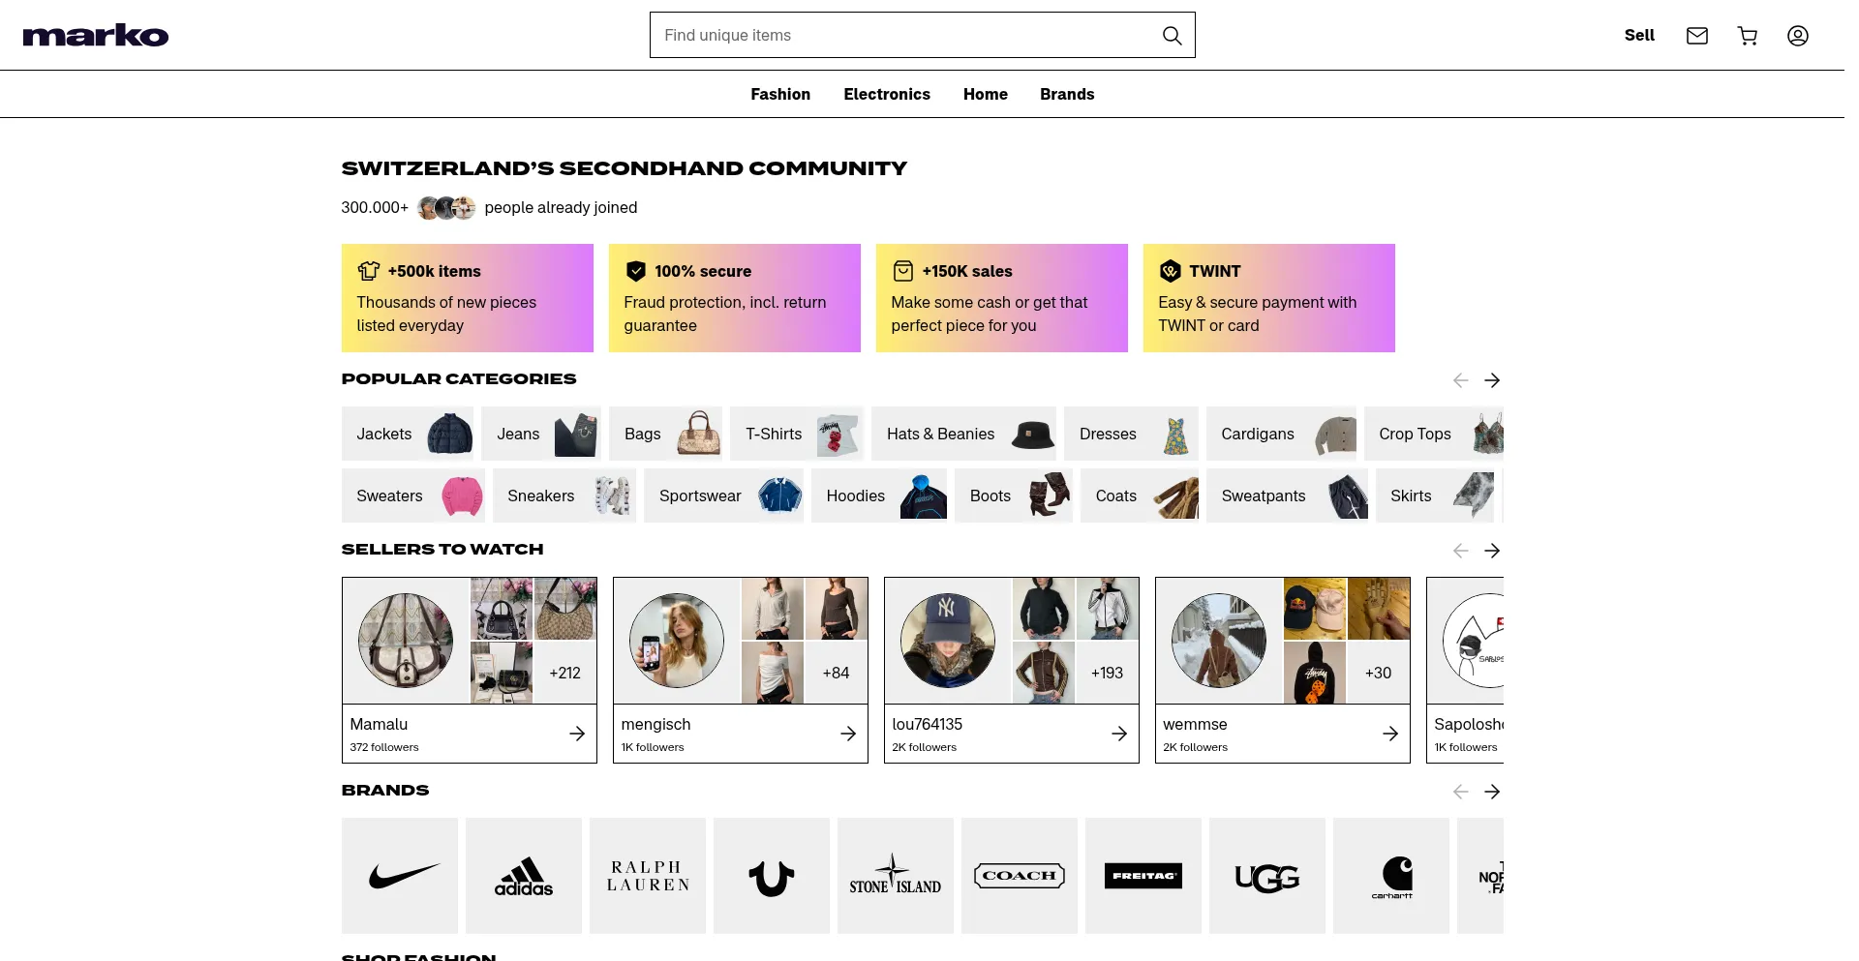Show next popular categories with right arrow
The width and height of the screenshot is (1859, 961).
click(1492, 380)
